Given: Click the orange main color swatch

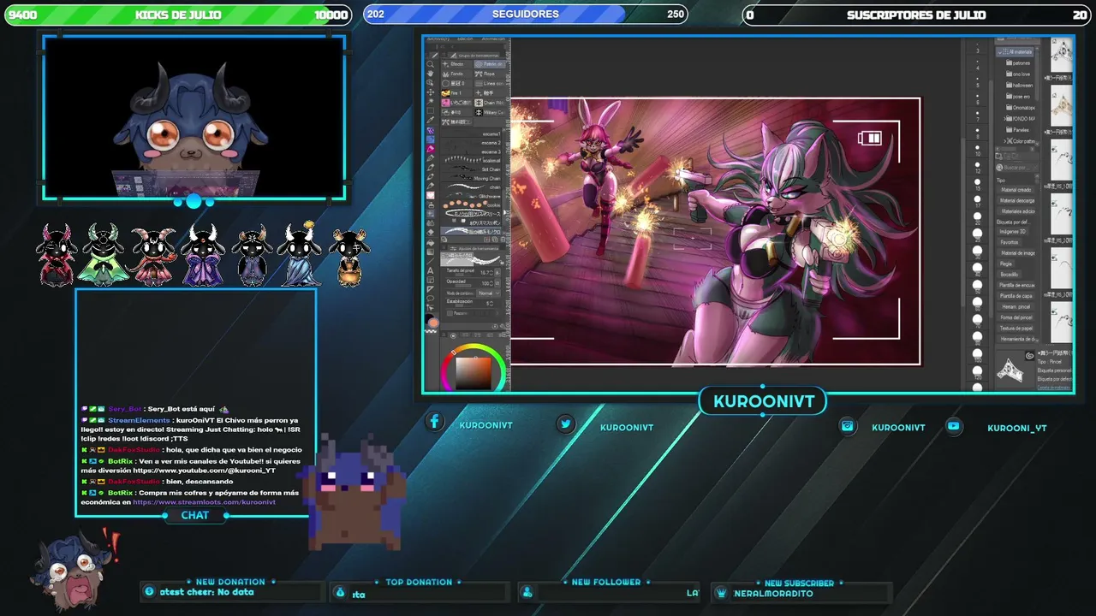Looking at the screenshot, I should [433, 323].
